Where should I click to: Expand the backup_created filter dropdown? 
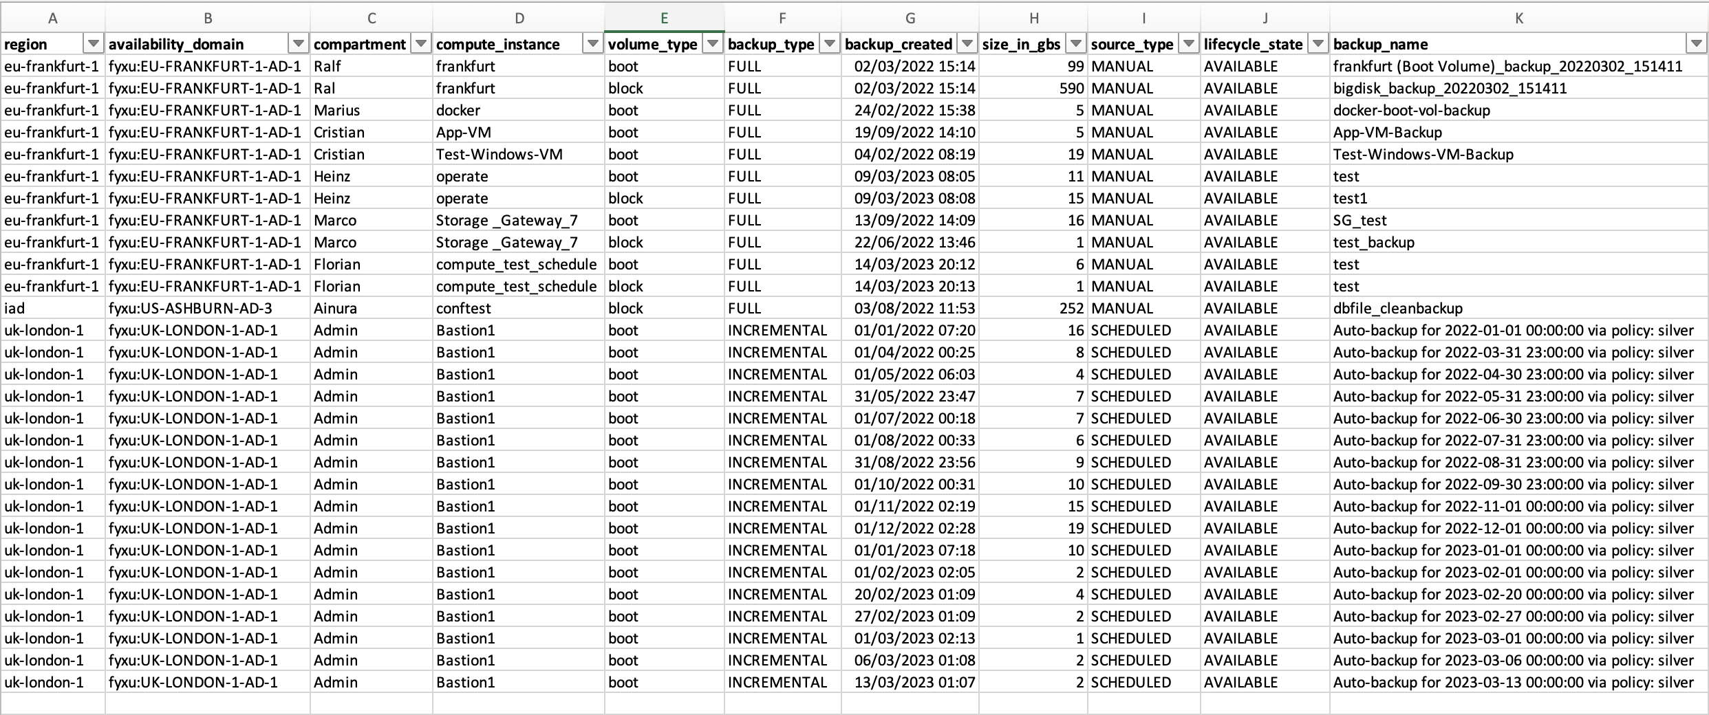click(x=967, y=44)
